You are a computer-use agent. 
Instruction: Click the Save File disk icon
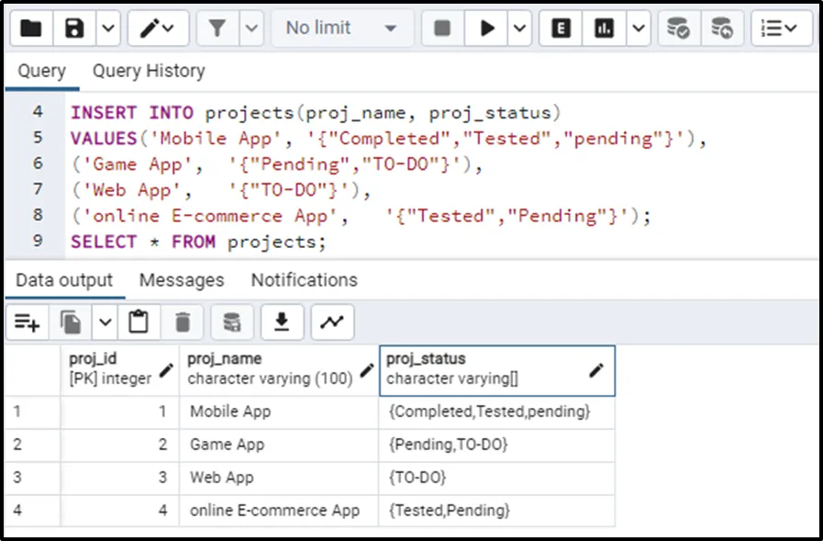point(75,28)
